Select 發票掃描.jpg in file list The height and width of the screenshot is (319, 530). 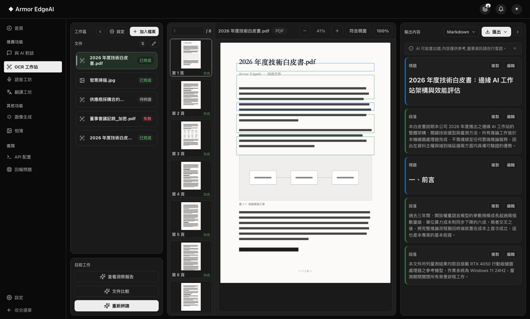pyautogui.click(x=117, y=80)
